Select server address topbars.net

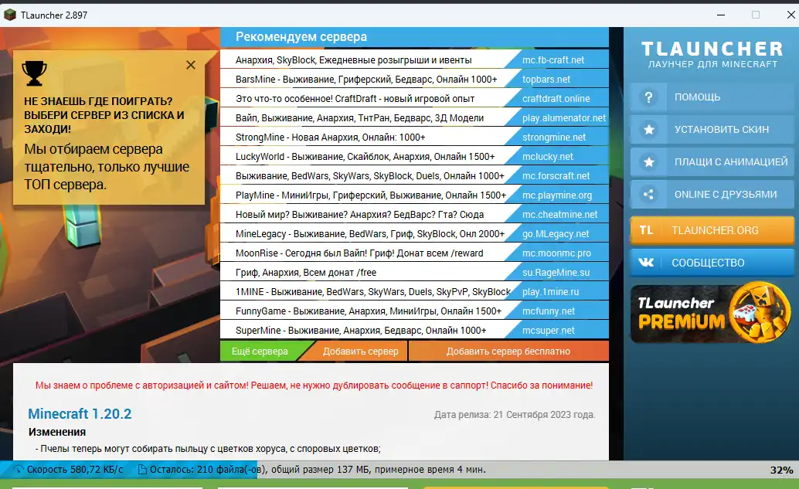coord(546,80)
